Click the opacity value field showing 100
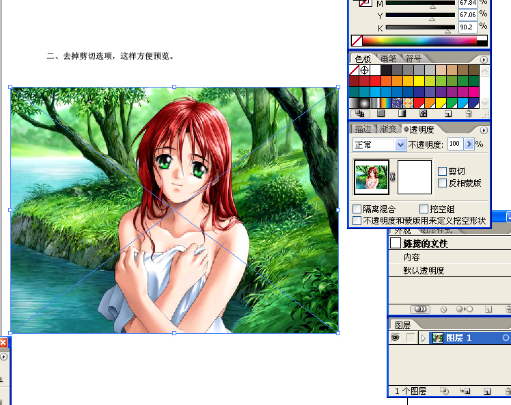Viewport: 511px width, 405px height. pyautogui.click(x=455, y=144)
